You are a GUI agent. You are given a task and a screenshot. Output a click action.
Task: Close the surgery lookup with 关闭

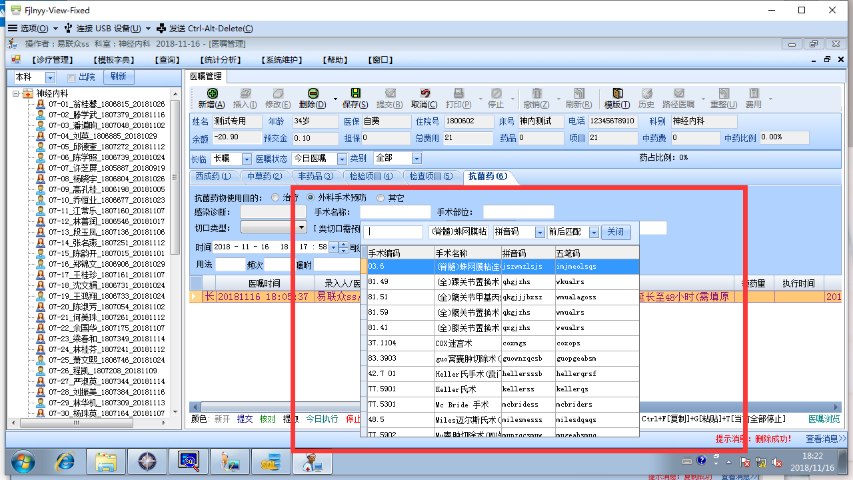click(x=616, y=232)
